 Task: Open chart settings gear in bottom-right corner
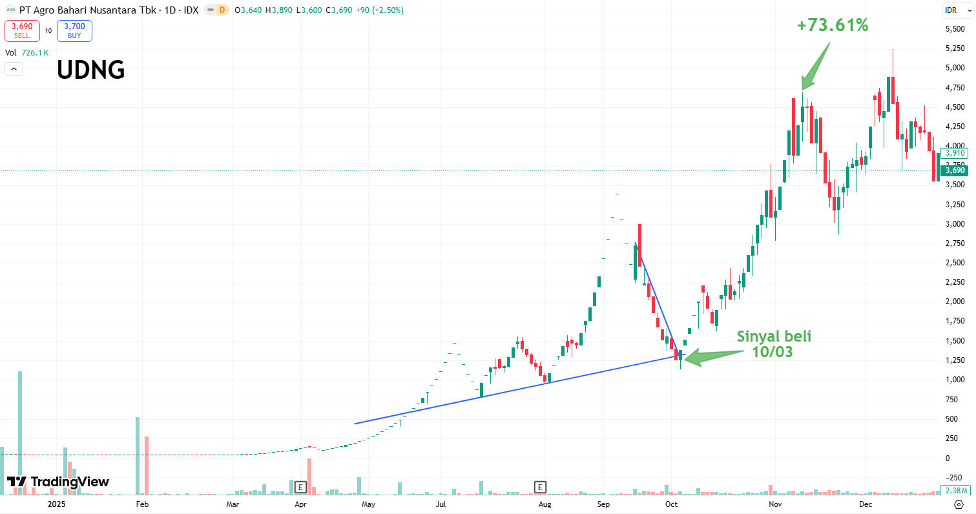point(958,505)
